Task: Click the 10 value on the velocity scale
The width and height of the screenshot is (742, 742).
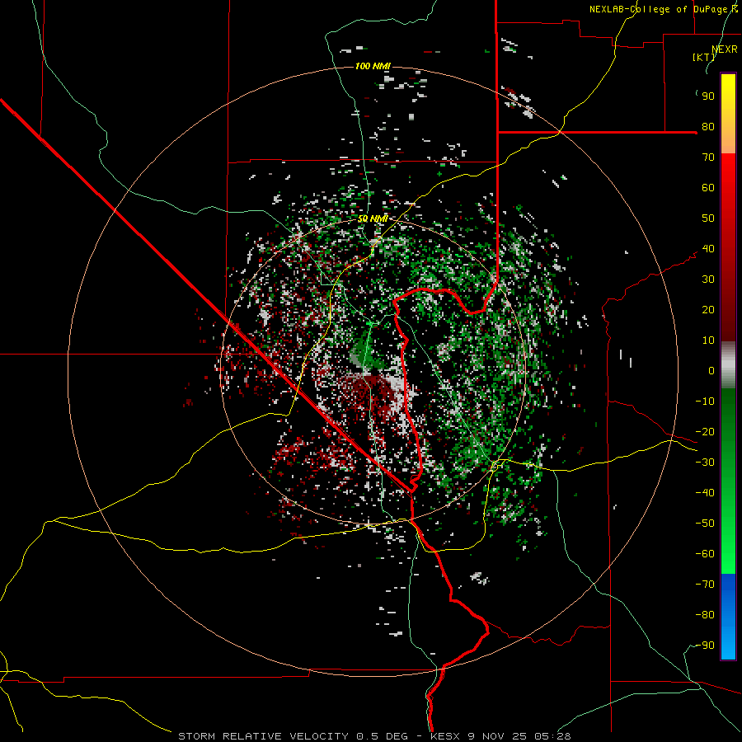Action: tap(708, 340)
